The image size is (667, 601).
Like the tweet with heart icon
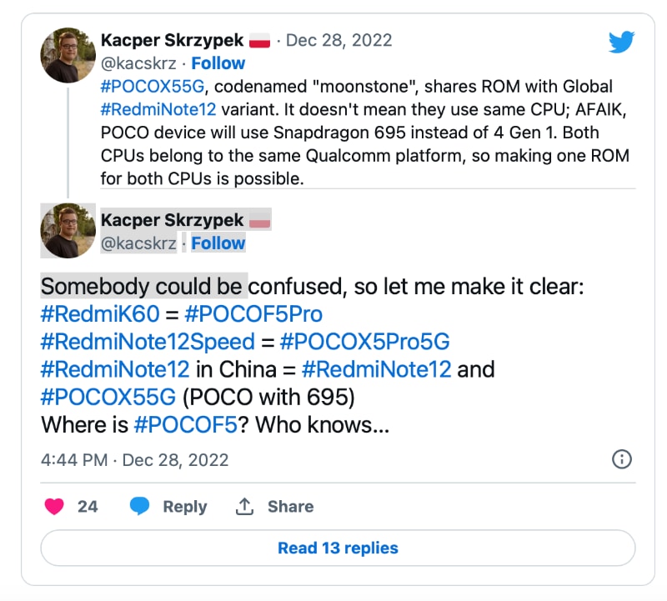click(x=54, y=506)
